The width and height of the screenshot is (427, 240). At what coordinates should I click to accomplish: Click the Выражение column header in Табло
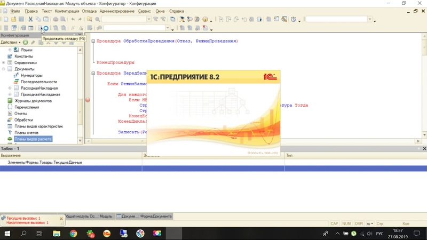tap(71, 155)
